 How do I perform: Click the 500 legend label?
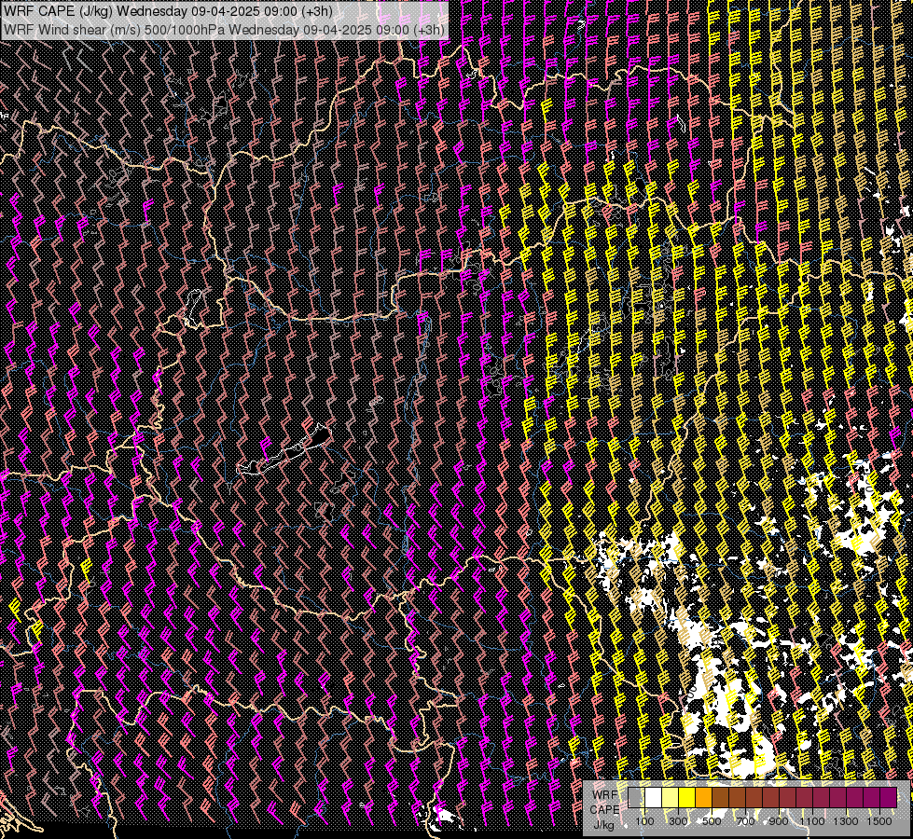[712, 821]
